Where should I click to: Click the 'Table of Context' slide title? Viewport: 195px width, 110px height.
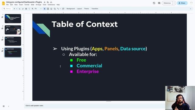85,24
